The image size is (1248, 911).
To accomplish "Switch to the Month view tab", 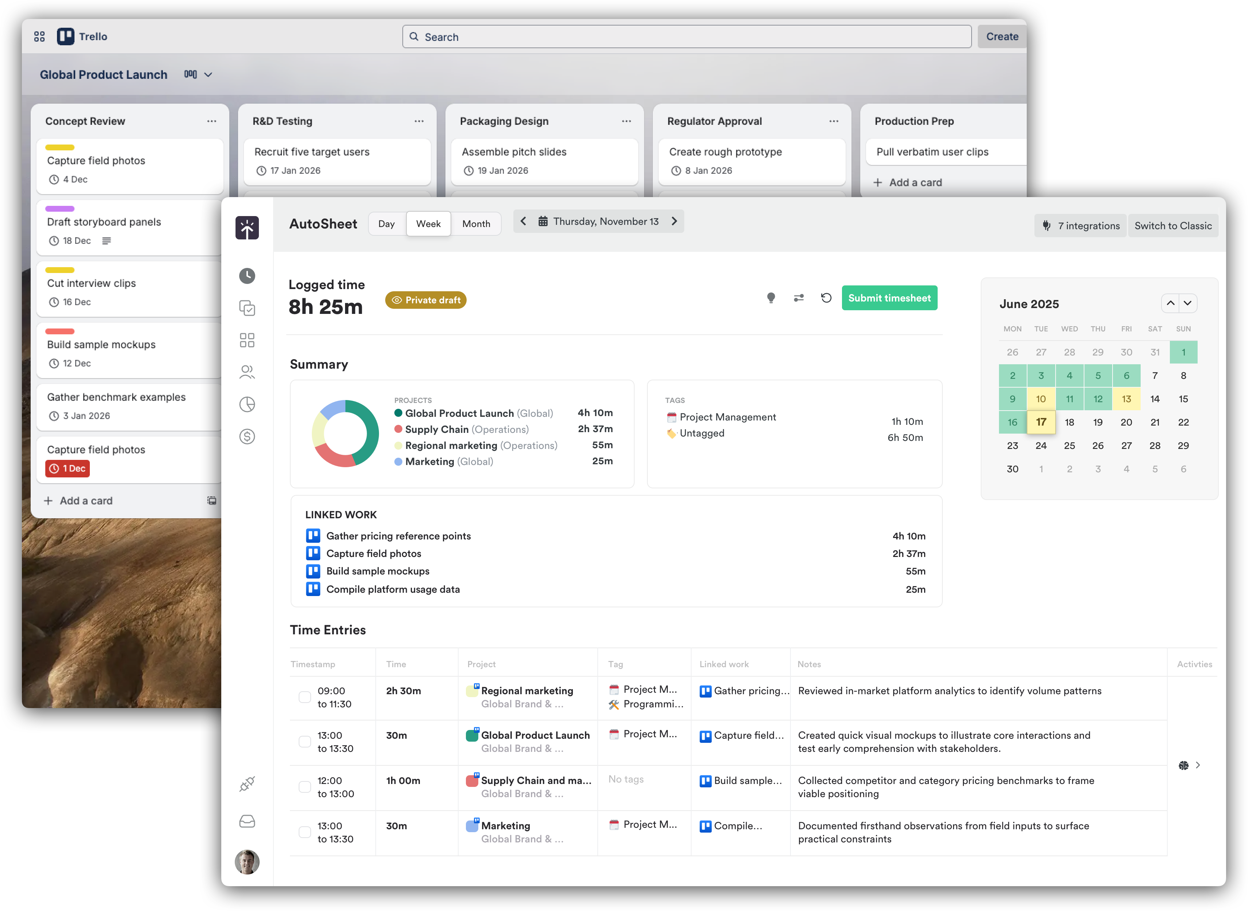I will click(x=476, y=224).
